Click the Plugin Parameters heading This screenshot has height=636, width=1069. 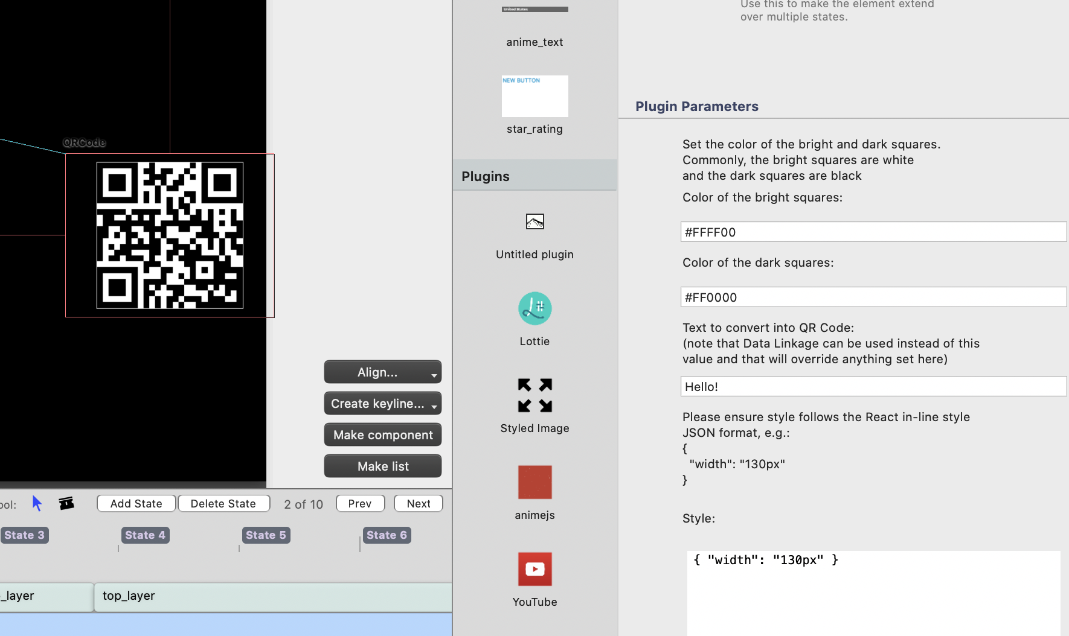[x=696, y=107]
